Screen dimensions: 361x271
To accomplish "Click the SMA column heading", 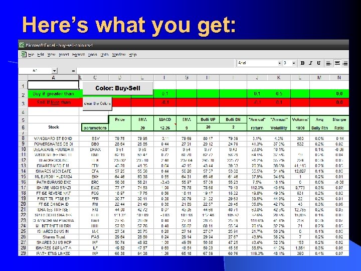I will pos(142,119).
